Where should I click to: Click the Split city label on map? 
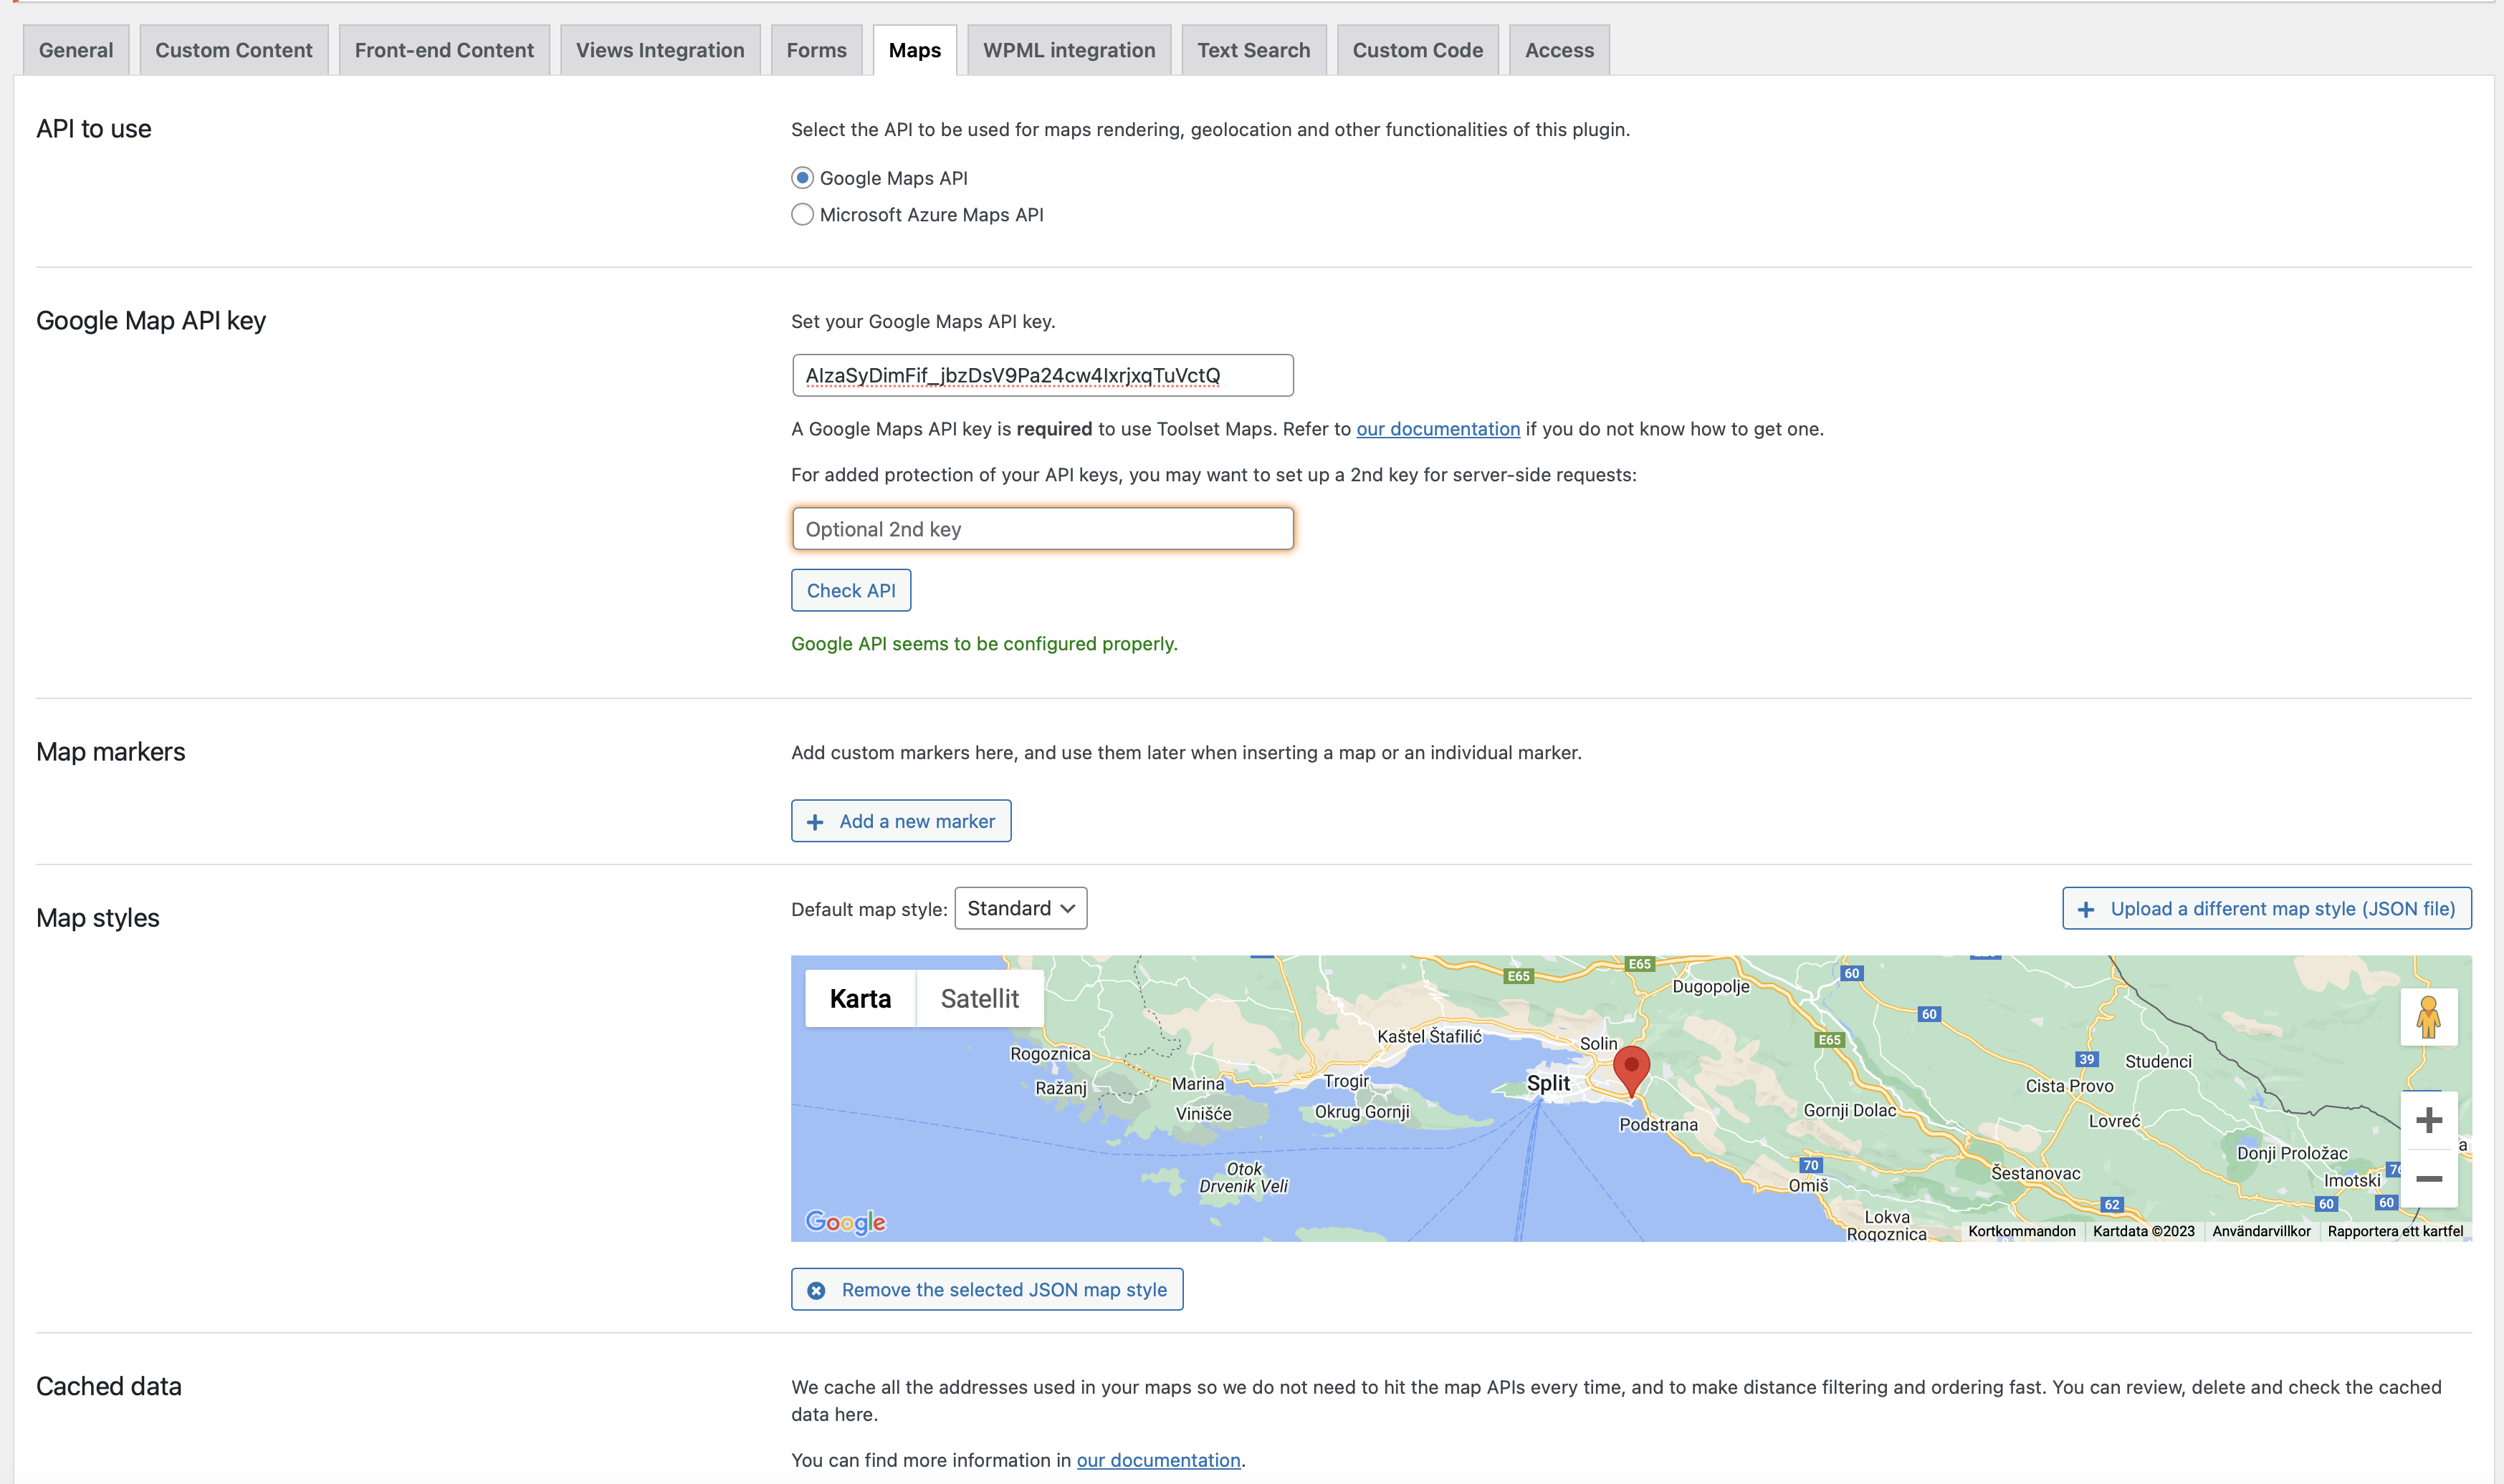1547,1083
